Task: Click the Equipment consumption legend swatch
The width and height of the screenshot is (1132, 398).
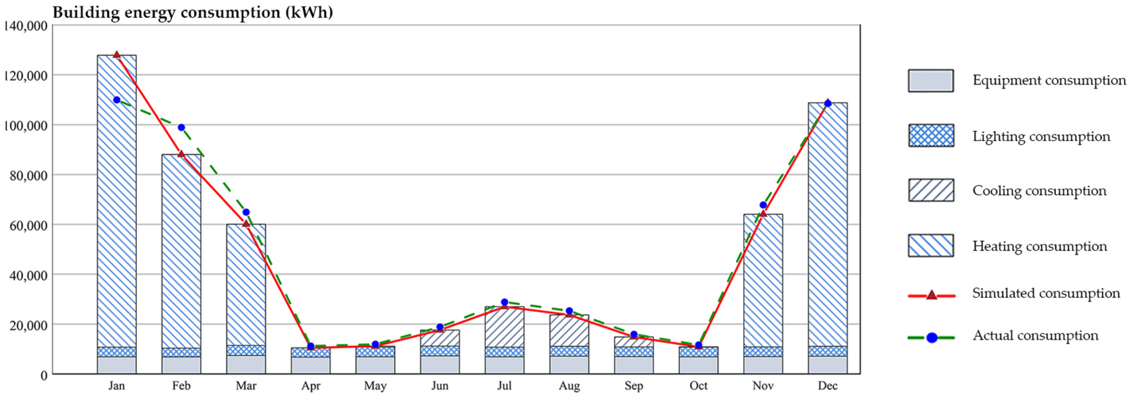Action: point(931,81)
